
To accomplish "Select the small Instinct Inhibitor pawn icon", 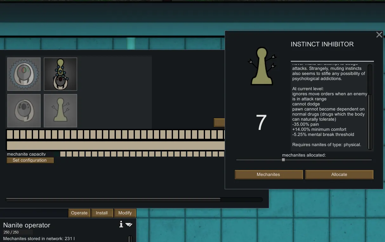I will (x=60, y=111).
